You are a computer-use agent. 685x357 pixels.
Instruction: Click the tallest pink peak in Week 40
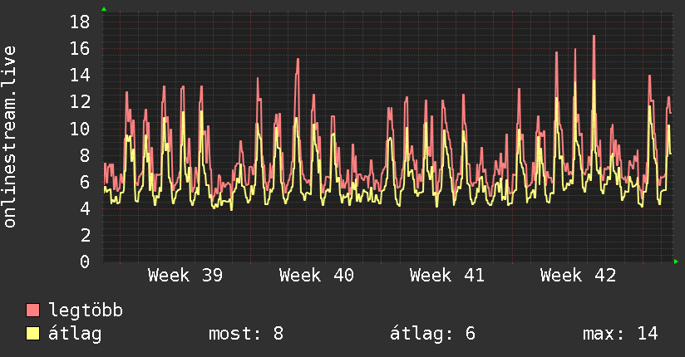[298, 60]
